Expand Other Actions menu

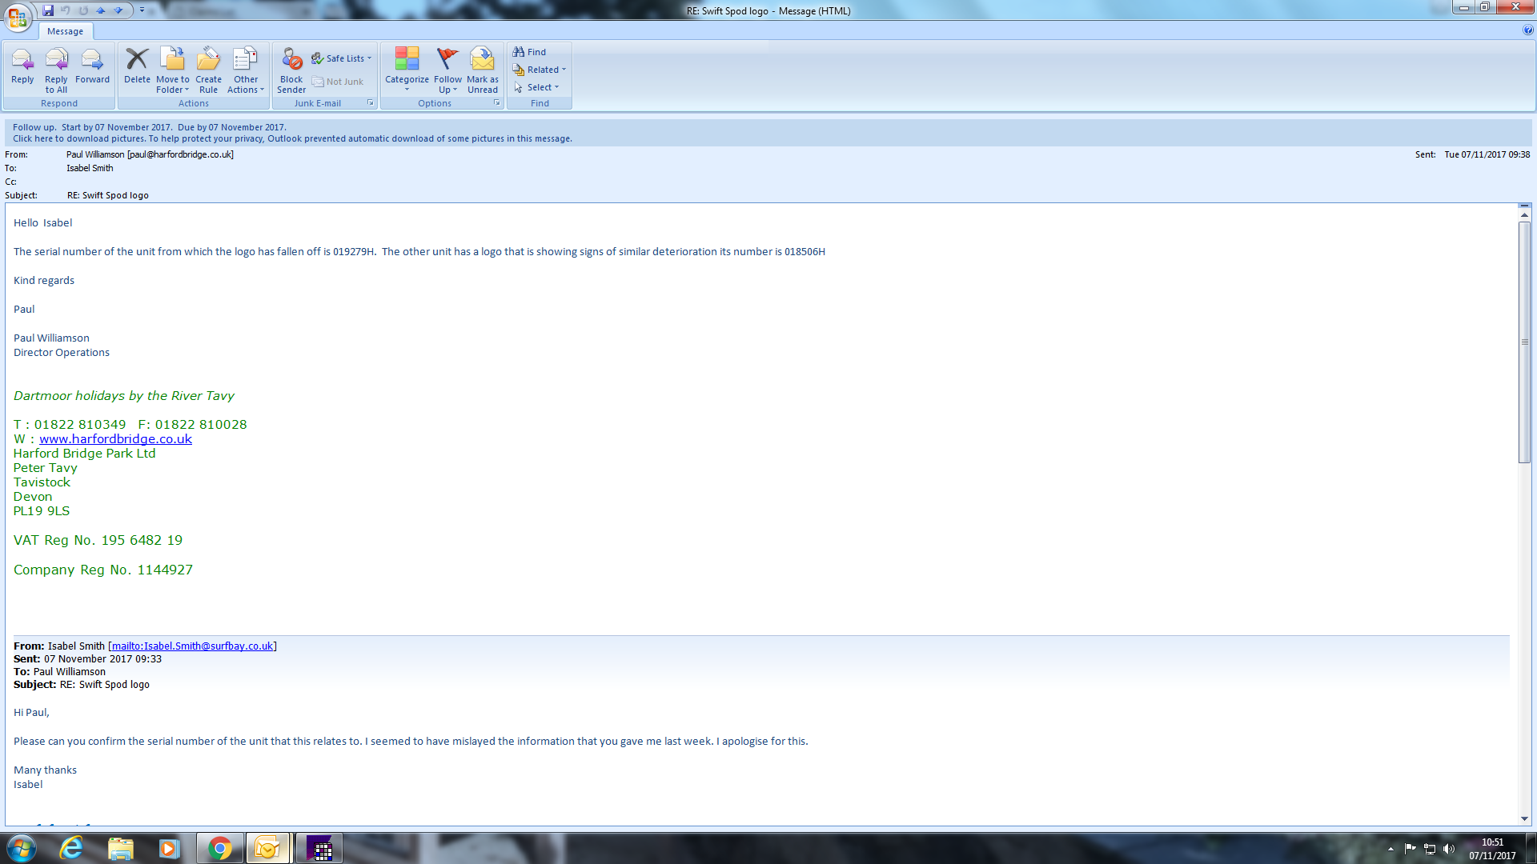pyautogui.click(x=246, y=70)
